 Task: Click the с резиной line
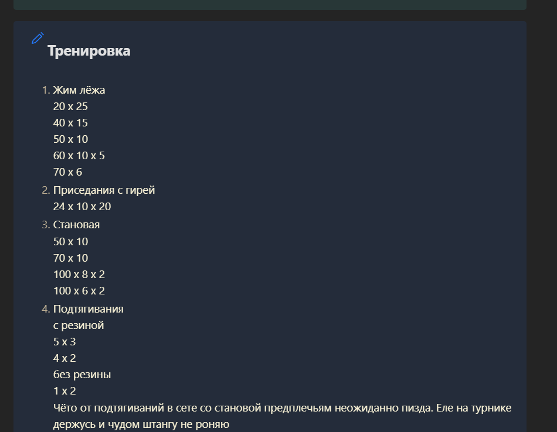coord(79,325)
